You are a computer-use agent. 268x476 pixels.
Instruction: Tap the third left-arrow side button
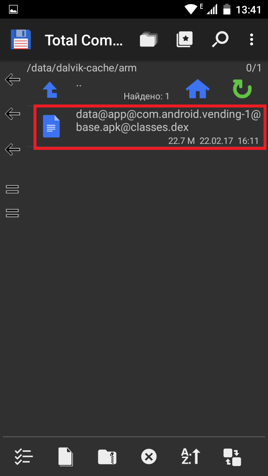[12, 149]
